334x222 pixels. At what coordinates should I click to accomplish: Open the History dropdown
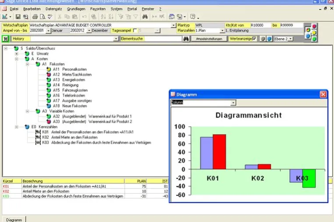(x=116, y=39)
